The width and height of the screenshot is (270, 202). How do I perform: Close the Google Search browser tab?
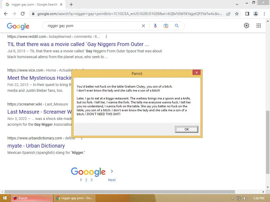click(x=61, y=4)
